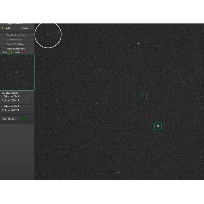Click the green crosshair inside the white circle
The width and height of the screenshot is (204, 204).
[x=48, y=34]
